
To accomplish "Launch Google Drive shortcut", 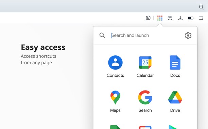I will [175, 101].
